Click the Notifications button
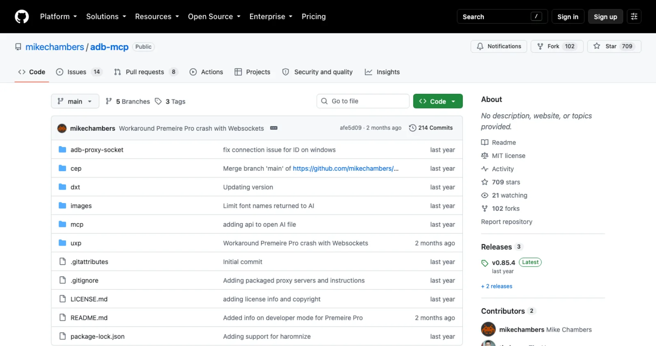The image size is (656, 346). pyautogui.click(x=499, y=46)
